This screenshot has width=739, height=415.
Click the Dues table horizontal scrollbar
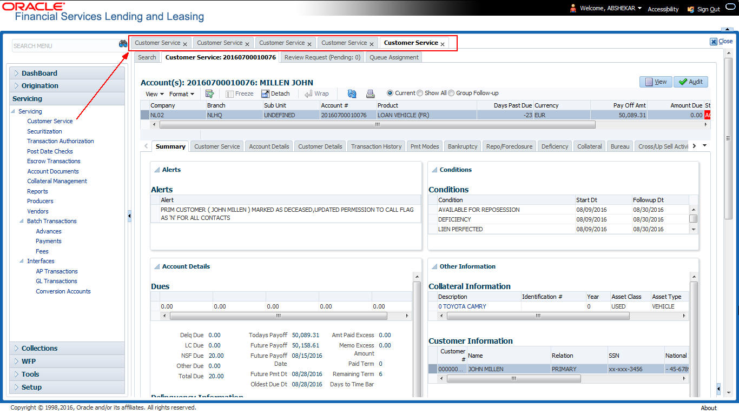tap(278, 316)
